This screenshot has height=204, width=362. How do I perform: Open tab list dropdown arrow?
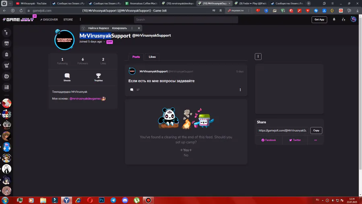(10, 4)
